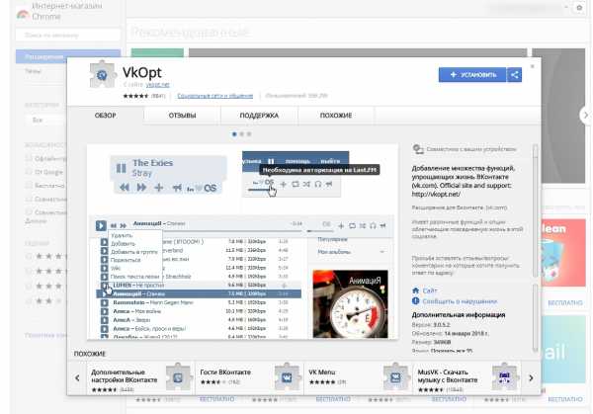
Task: Open the MusVK music download extension card
Action: 467,377
